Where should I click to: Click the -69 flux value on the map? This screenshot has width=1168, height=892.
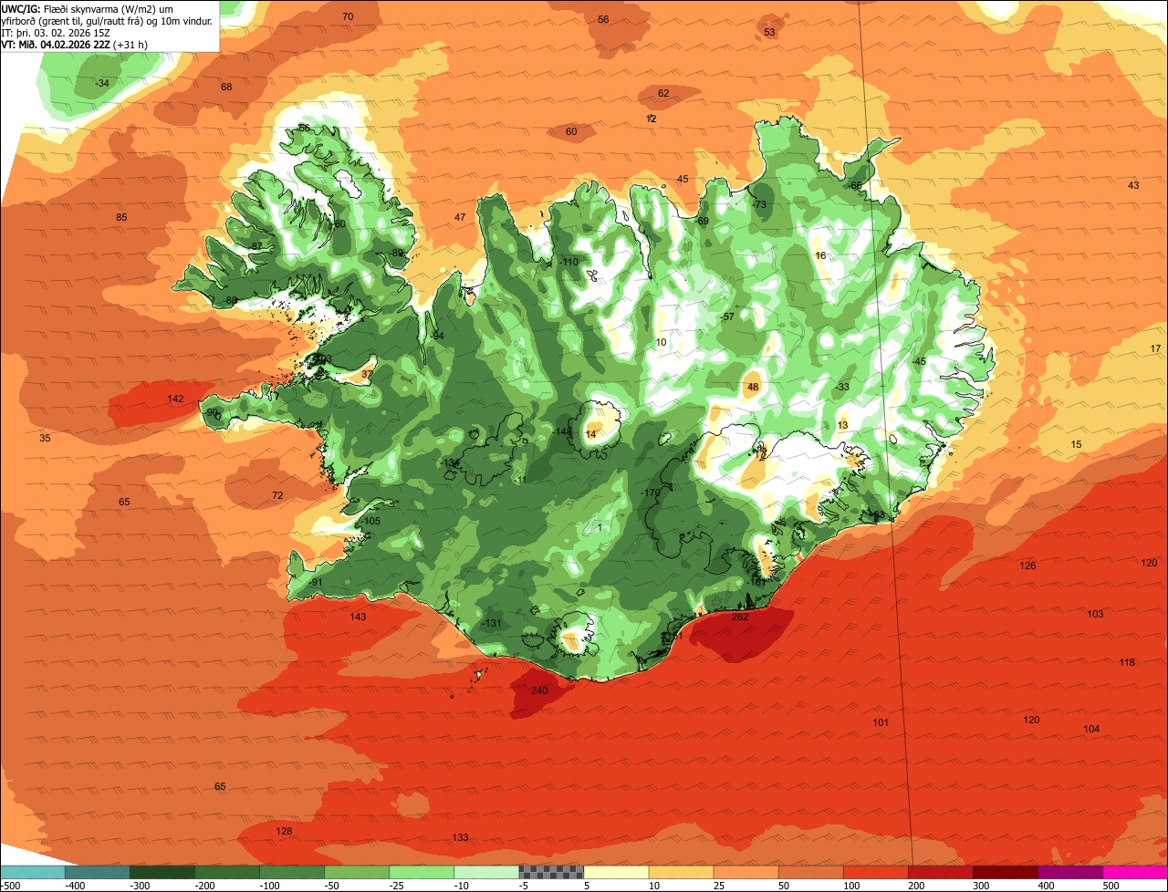702,222
